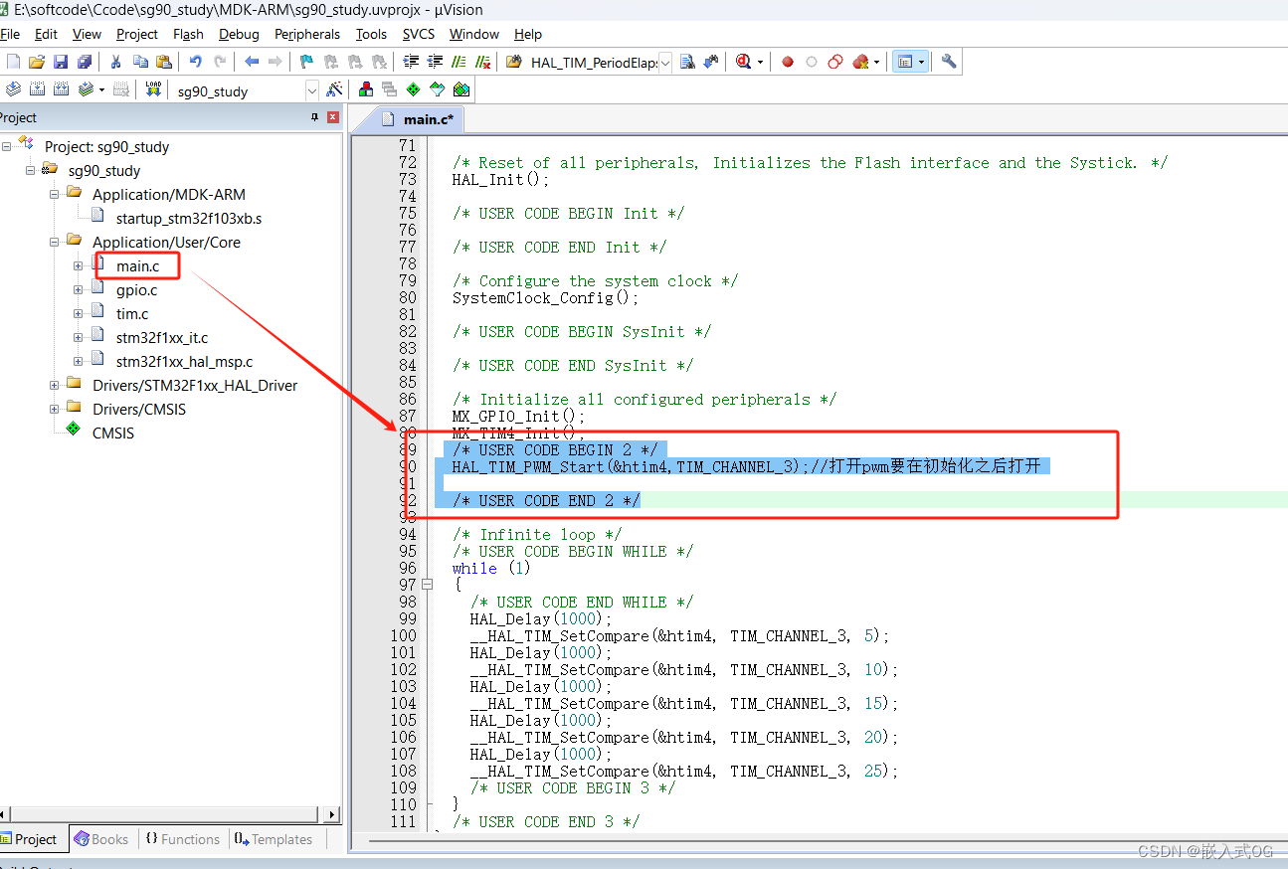This screenshot has width=1288, height=869.
Task: Click the Disable All Breakpoints icon
Action: 835,62
